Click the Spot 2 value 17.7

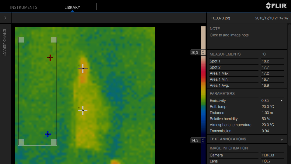point(265,67)
